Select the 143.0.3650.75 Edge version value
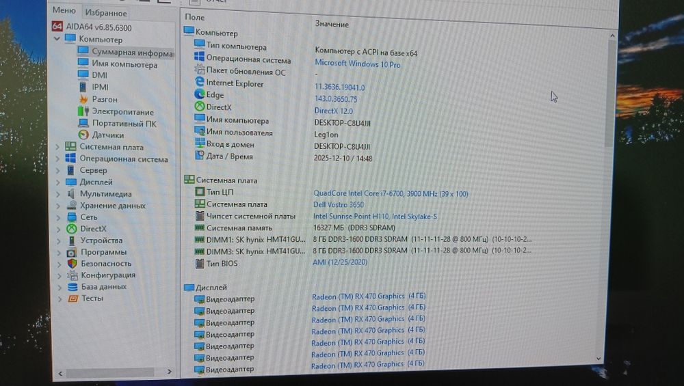 336,99
